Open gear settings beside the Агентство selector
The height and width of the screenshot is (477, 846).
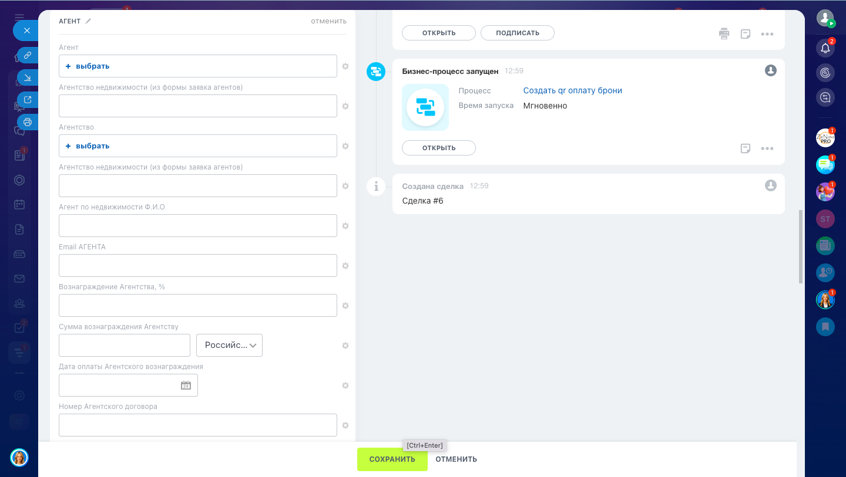point(345,146)
